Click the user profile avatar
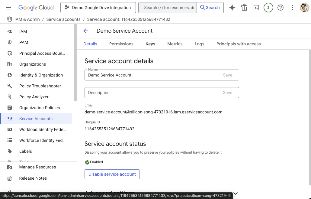The image size is (311, 199). click(304, 8)
